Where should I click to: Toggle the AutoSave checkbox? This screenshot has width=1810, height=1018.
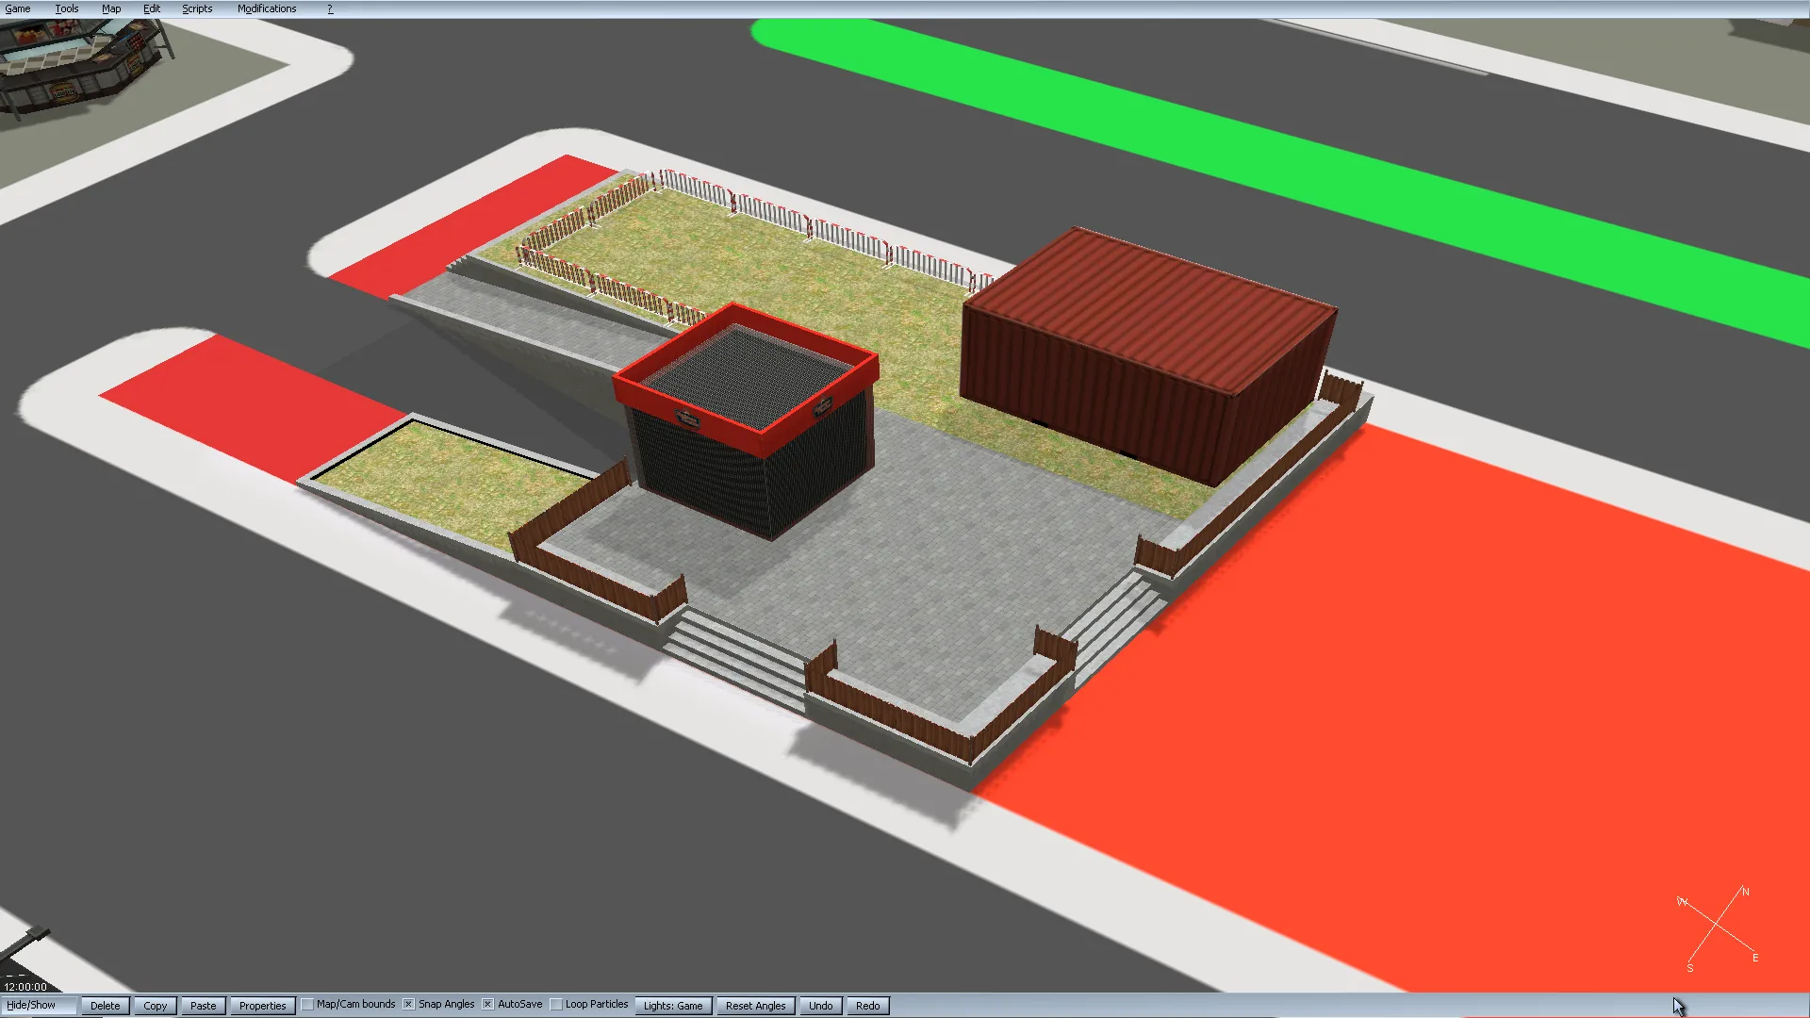coord(487,1005)
